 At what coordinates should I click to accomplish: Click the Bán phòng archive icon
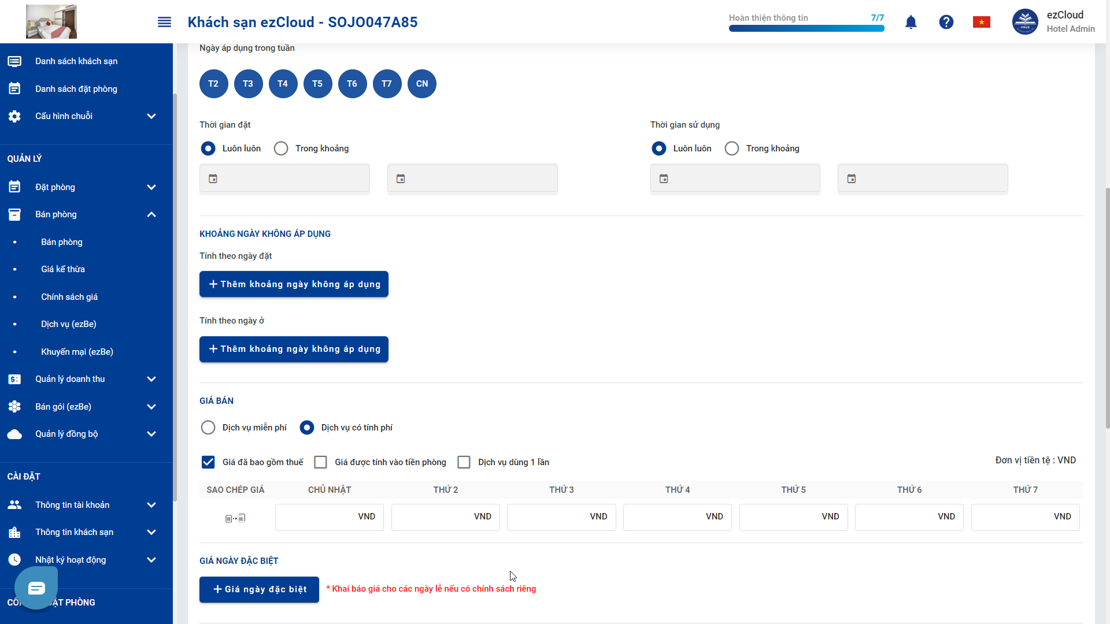tap(14, 214)
